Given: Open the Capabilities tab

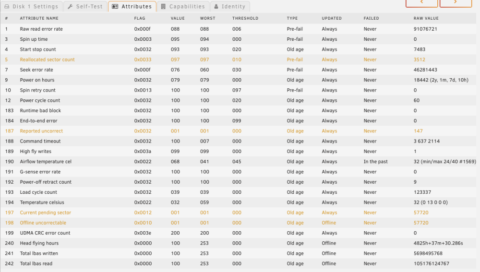Looking at the screenshot, I should (x=183, y=6).
